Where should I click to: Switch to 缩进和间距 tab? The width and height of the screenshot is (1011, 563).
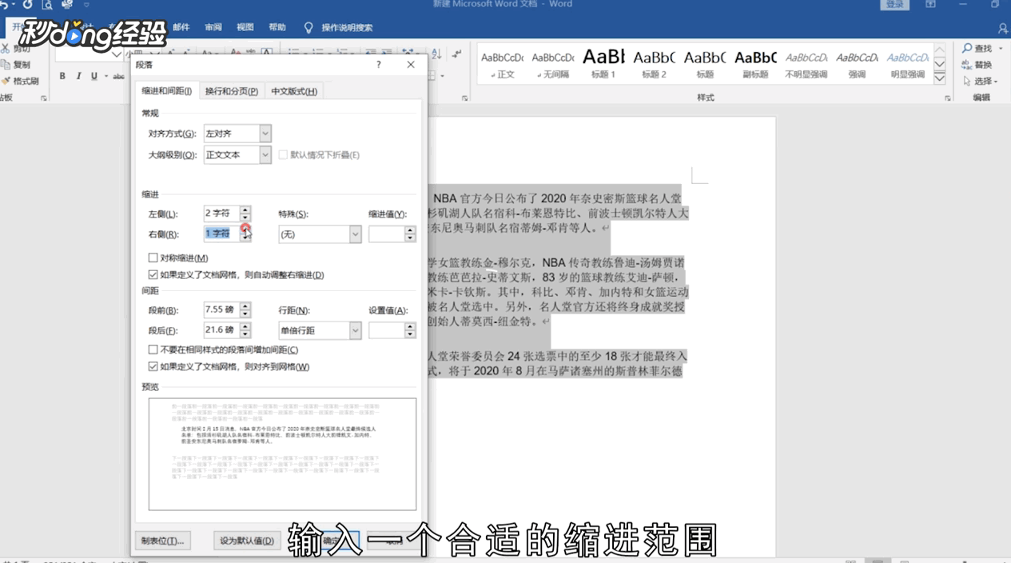(166, 91)
